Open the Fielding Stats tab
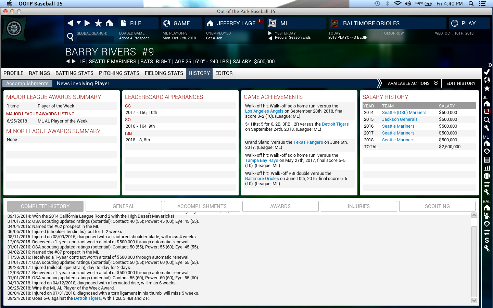Image resolution: width=493 pixels, height=308 pixels. point(164,73)
